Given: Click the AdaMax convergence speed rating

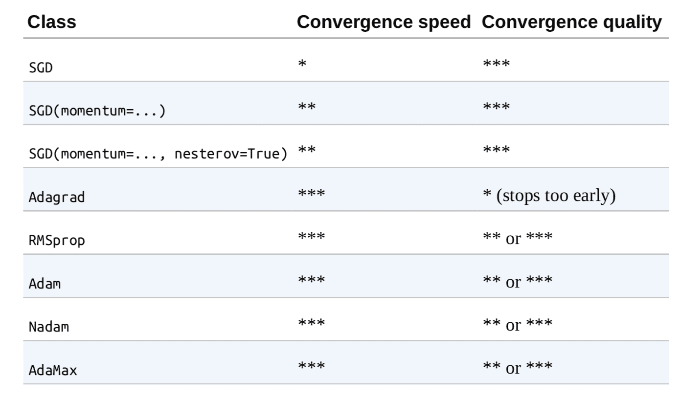Looking at the screenshot, I should tap(311, 366).
